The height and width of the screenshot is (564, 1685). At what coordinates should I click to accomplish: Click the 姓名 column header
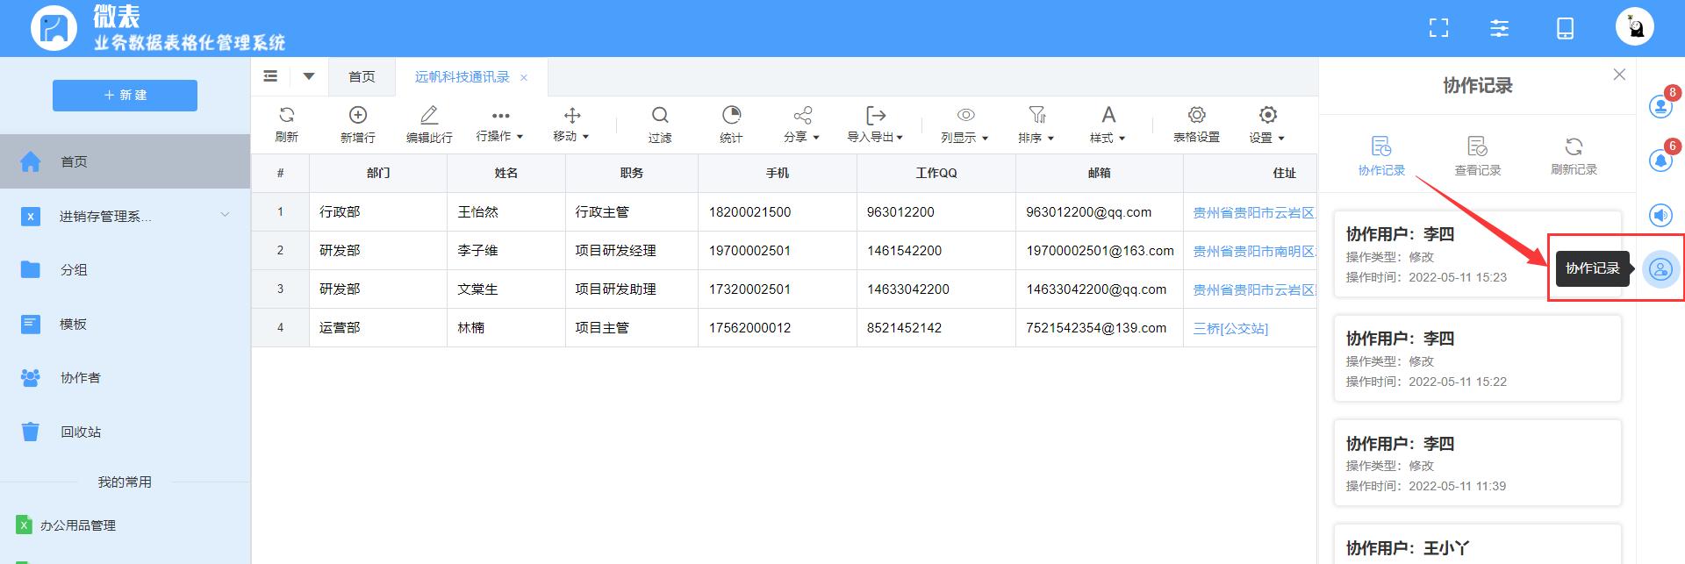pos(506,174)
